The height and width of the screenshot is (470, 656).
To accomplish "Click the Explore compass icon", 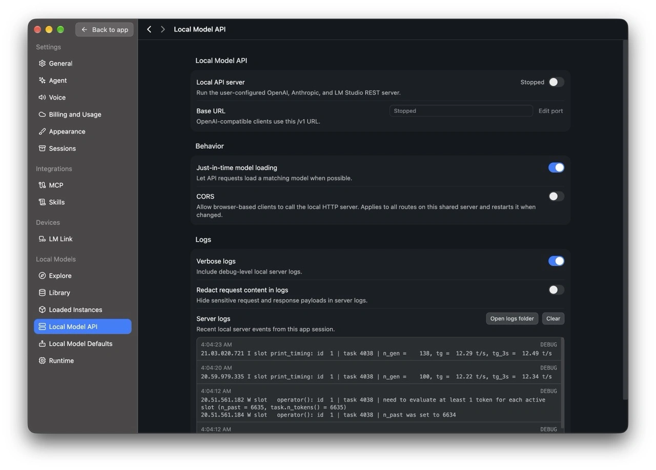I will tap(42, 276).
